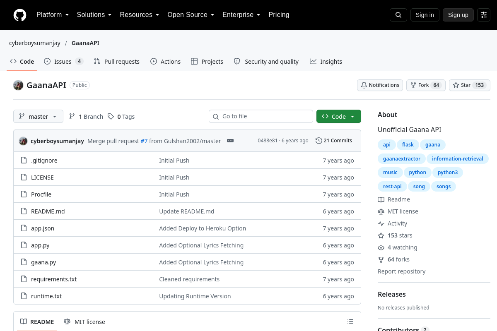
Task: Click the pulse icon beside Activity
Action: point(381,223)
